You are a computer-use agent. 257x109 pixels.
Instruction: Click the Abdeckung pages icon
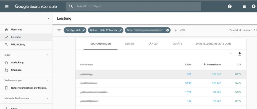pyautogui.click(x=6, y=62)
